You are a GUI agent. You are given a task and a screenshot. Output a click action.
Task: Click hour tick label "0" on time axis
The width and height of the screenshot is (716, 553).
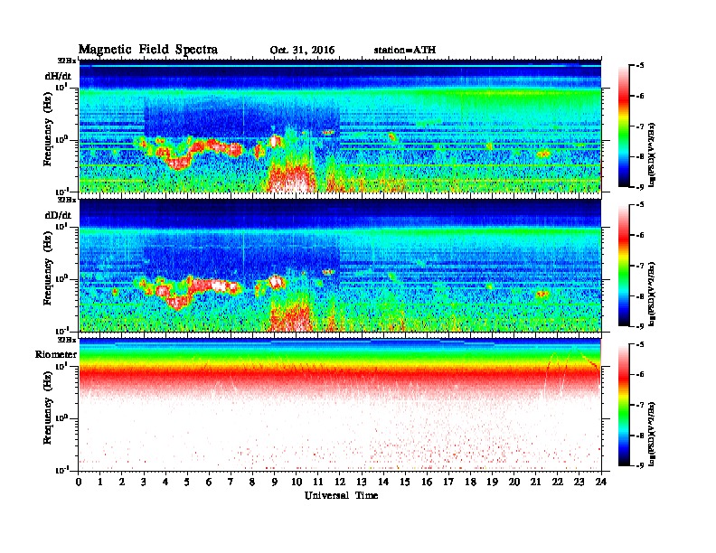[x=79, y=483]
